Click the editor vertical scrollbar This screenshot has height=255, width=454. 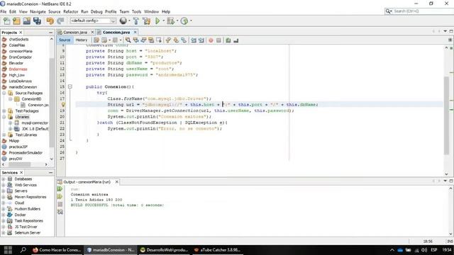pos(446,115)
